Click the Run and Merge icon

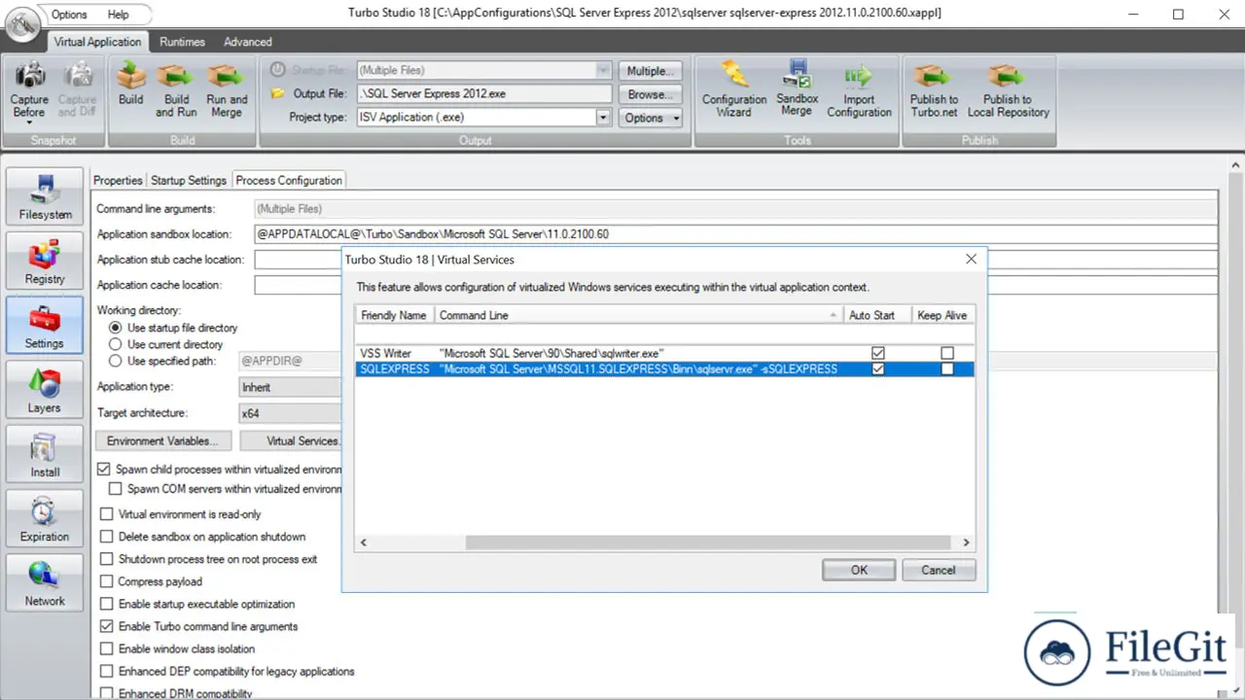tap(227, 76)
